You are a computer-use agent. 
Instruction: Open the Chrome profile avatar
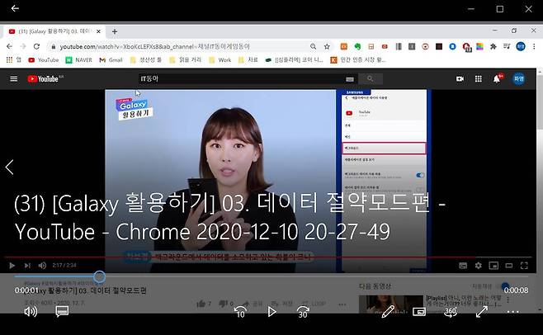tap(521, 46)
